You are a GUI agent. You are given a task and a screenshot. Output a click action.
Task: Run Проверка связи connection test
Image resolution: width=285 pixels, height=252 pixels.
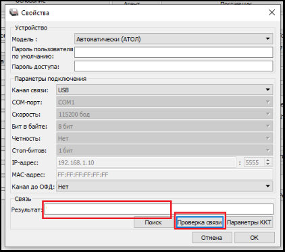[200, 222]
